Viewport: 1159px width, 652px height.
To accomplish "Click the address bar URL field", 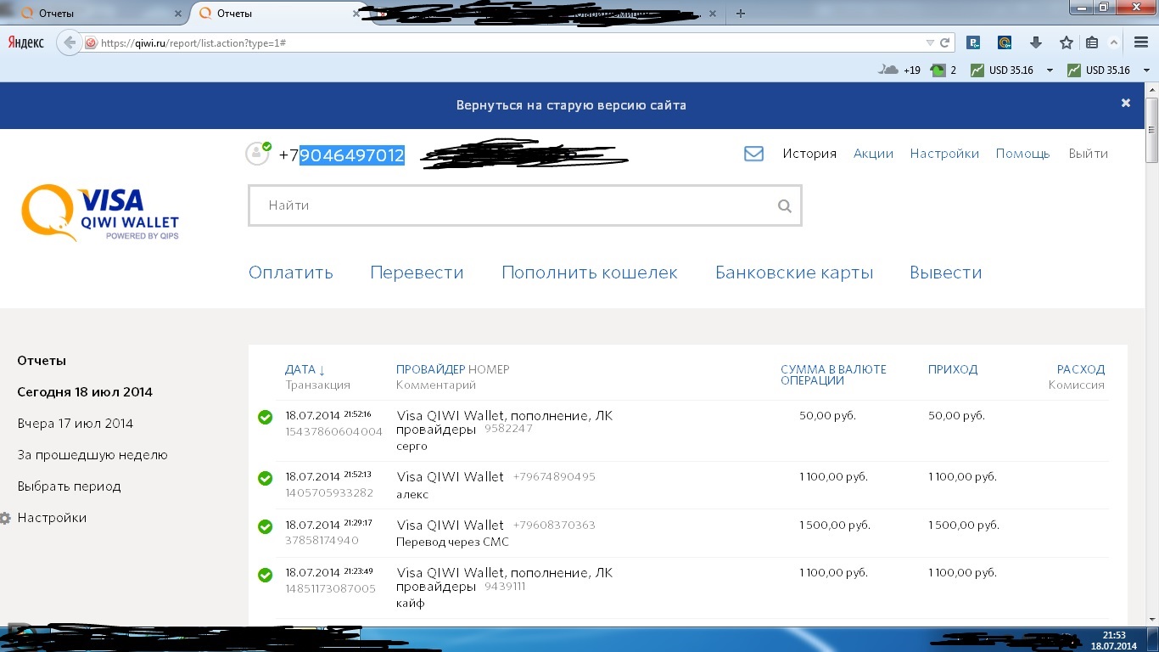I will pos(509,42).
